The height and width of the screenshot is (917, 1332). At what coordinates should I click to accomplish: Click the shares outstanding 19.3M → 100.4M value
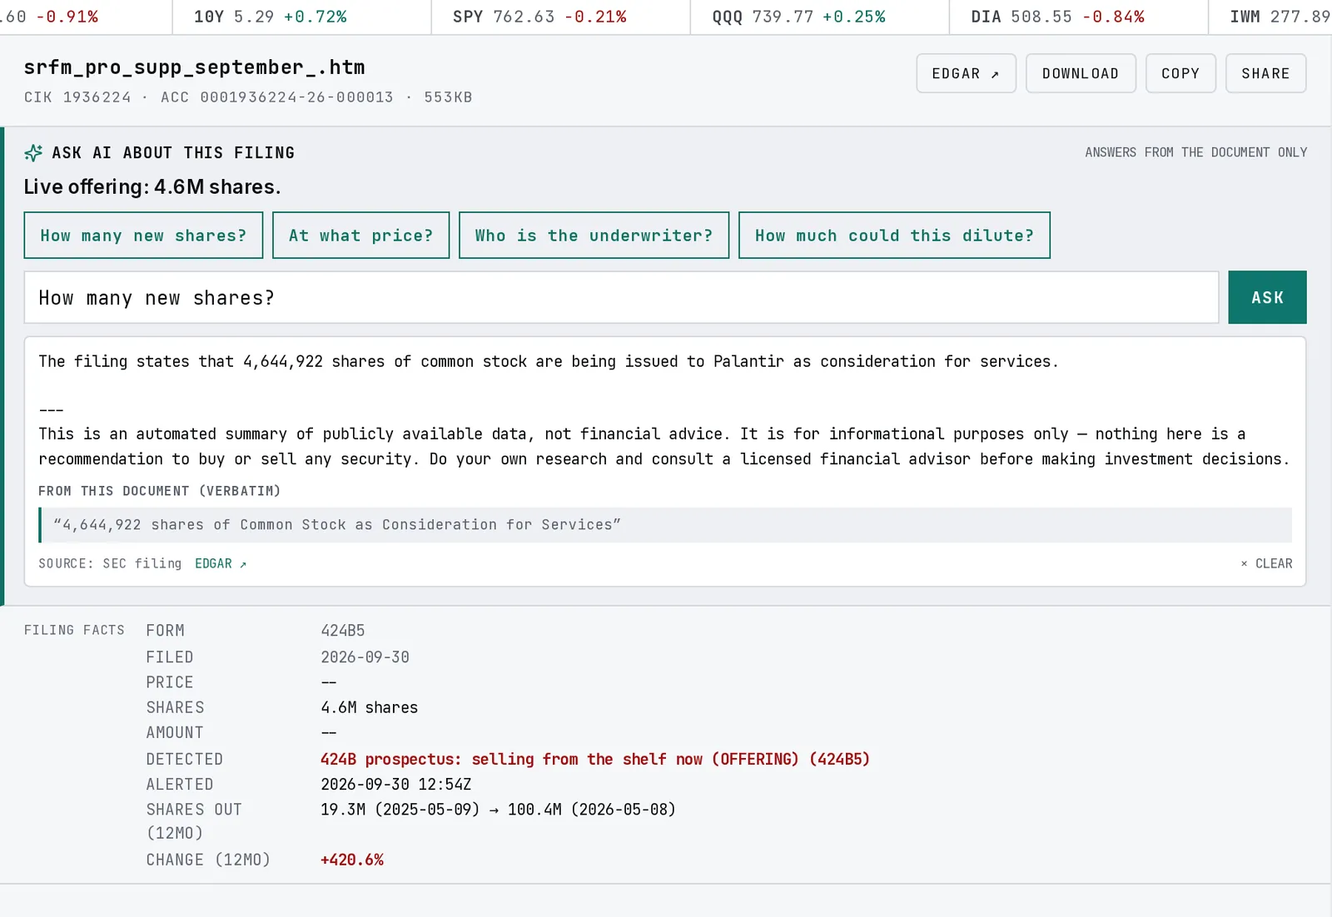pyautogui.click(x=498, y=809)
